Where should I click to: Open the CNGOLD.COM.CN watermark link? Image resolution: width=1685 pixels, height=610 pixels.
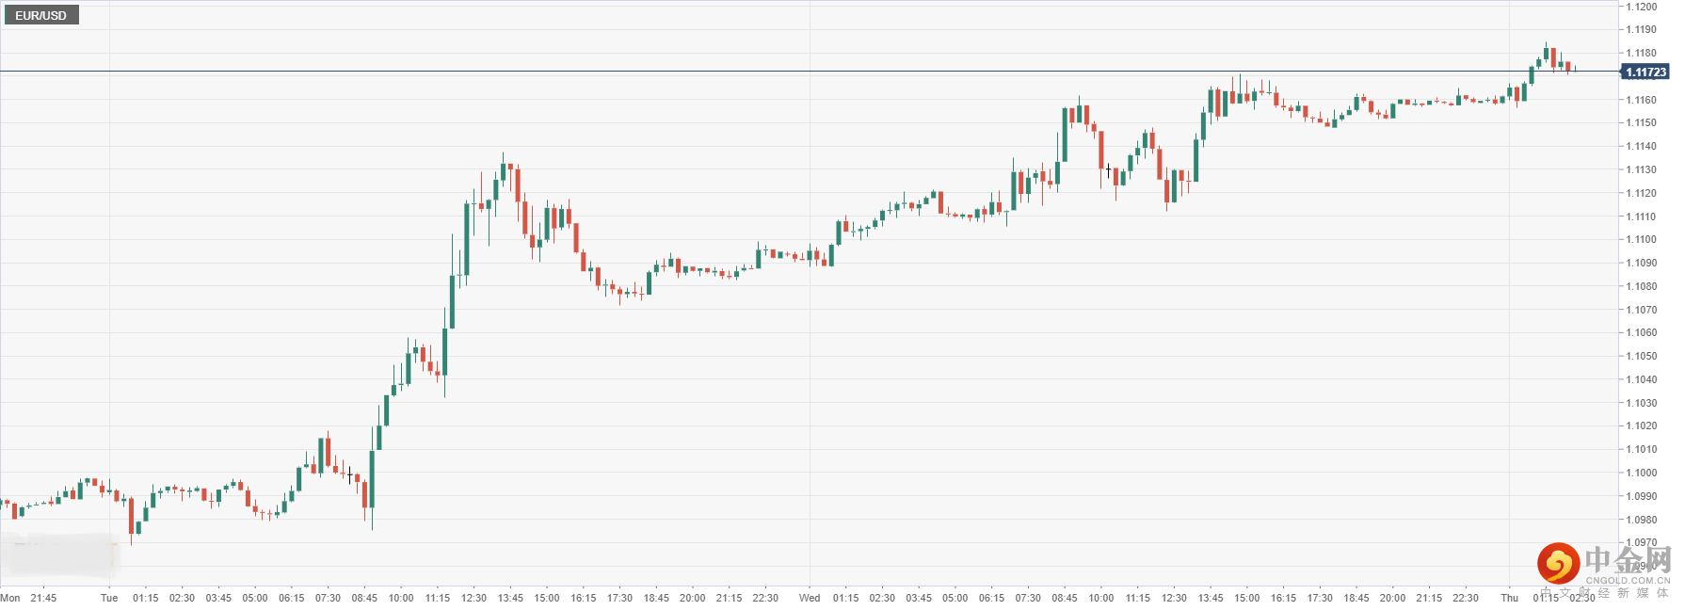[x=1628, y=581]
